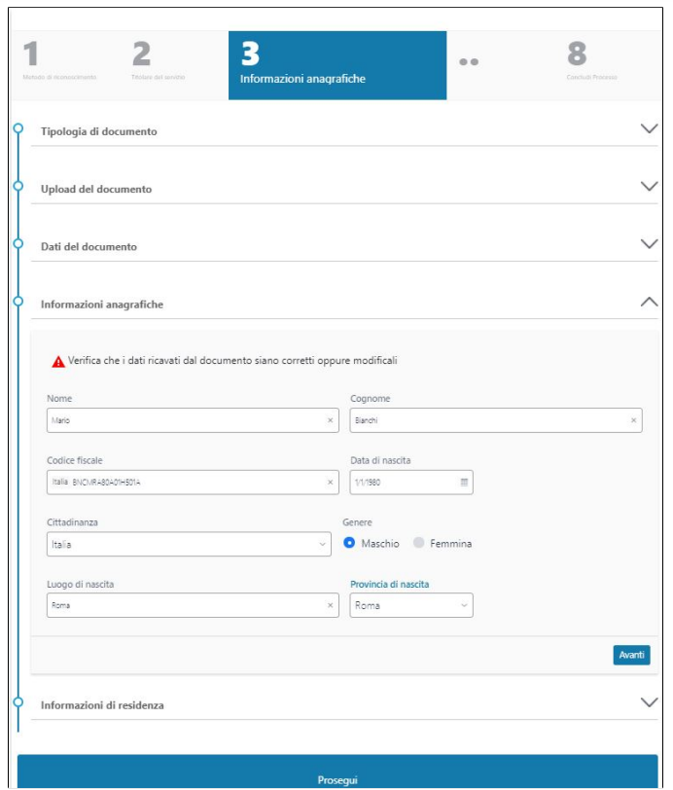Select Femmina gender radio button
The width and height of the screenshot is (673, 790).
419,544
